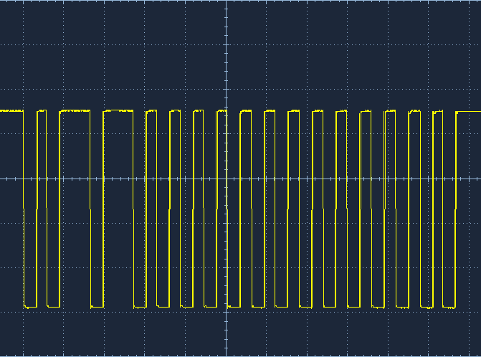Screen dimensions: 481x357
Task: Select the low segment immediately right of the center axis
Action: tap(234, 307)
